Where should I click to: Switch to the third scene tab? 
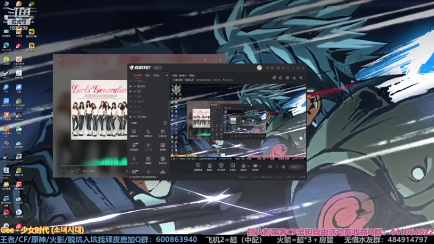click(156, 75)
